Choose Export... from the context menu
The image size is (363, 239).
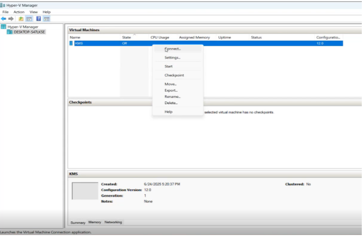pyautogui.click(x=178, y=91)
